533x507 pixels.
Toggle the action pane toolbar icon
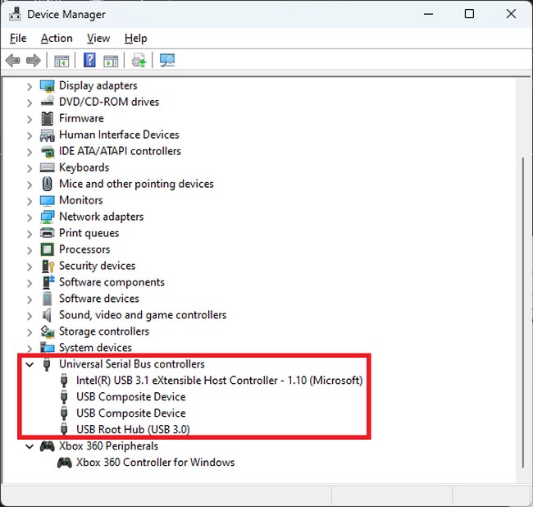point(111,61)
